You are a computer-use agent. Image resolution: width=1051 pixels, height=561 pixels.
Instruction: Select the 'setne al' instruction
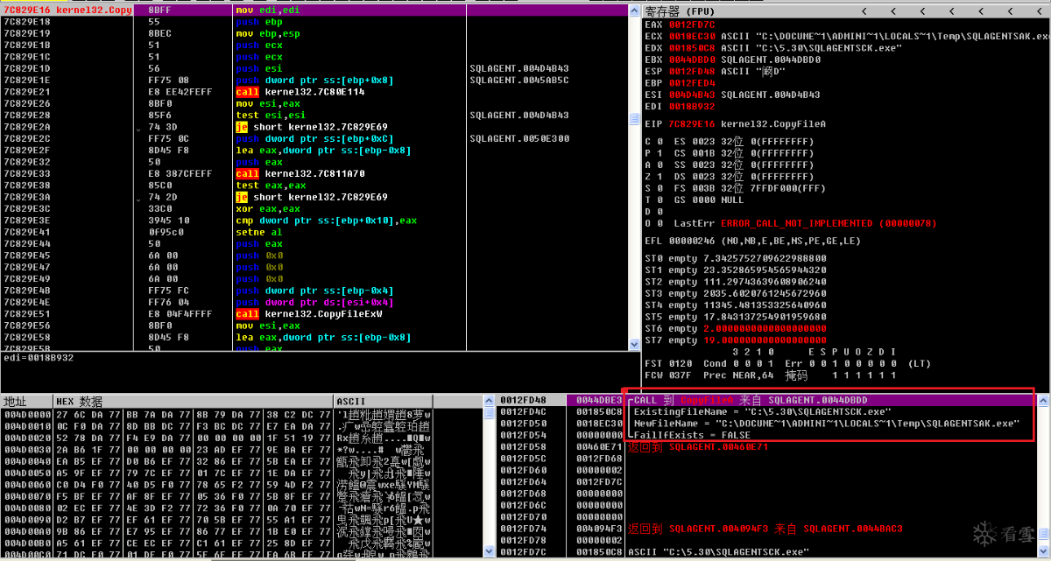click(258, 232)
